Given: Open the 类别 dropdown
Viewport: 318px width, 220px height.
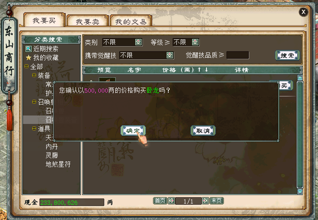Looking at the screenshot, I should tap(138, 42).
